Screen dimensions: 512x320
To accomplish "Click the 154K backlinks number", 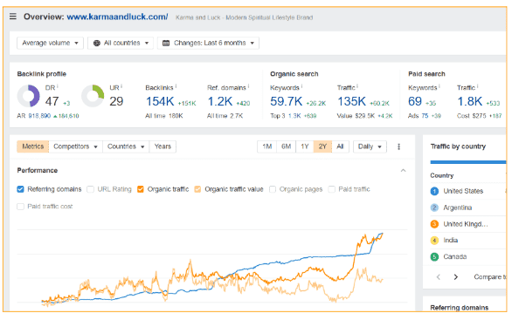I will click(160, 101).
